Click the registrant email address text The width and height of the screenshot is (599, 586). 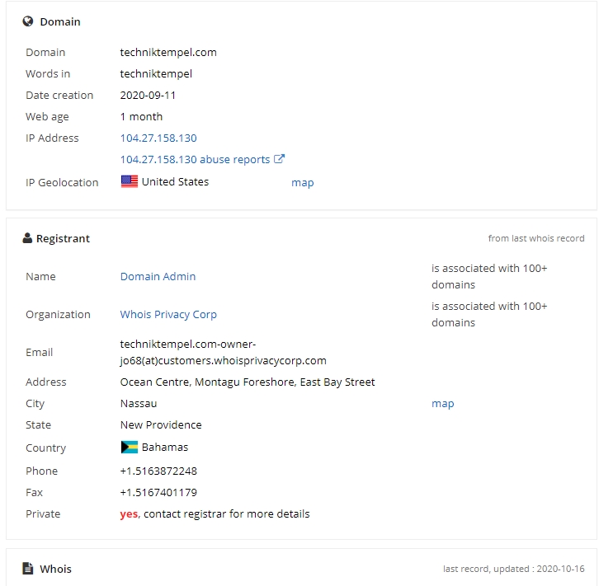223,352
